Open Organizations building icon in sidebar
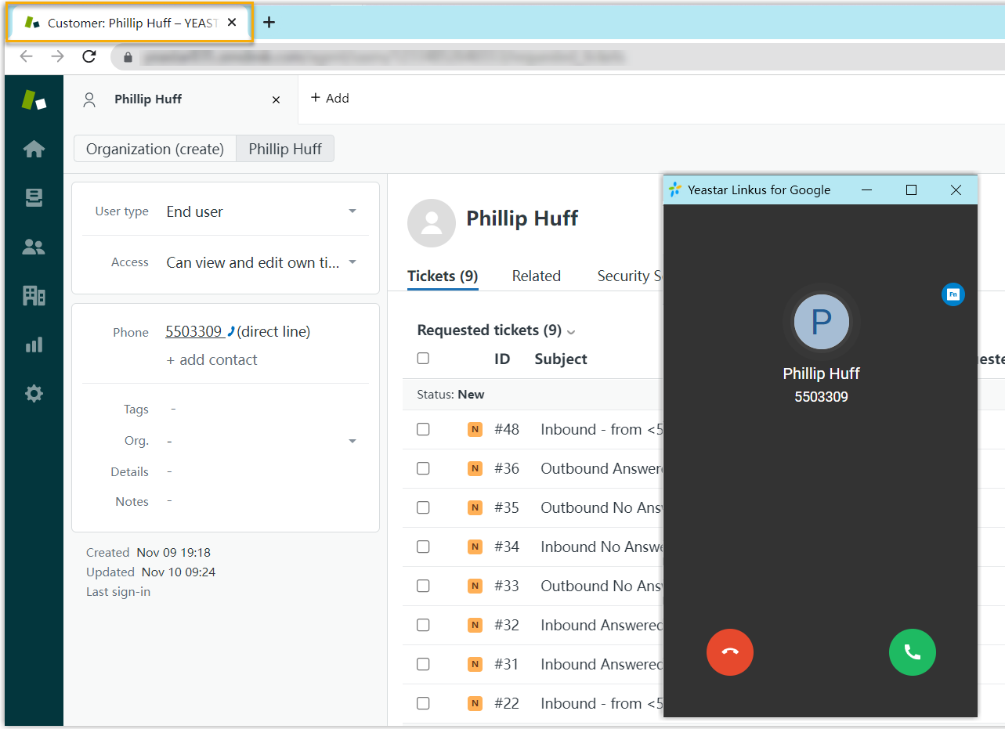This screenshot has height=729, width=1005. tap(34, 295)
